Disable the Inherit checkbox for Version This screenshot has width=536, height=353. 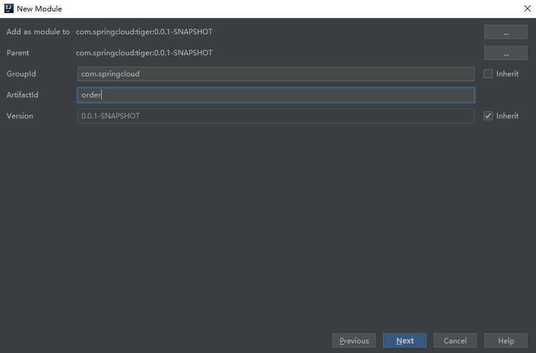(x=488, y=115)
